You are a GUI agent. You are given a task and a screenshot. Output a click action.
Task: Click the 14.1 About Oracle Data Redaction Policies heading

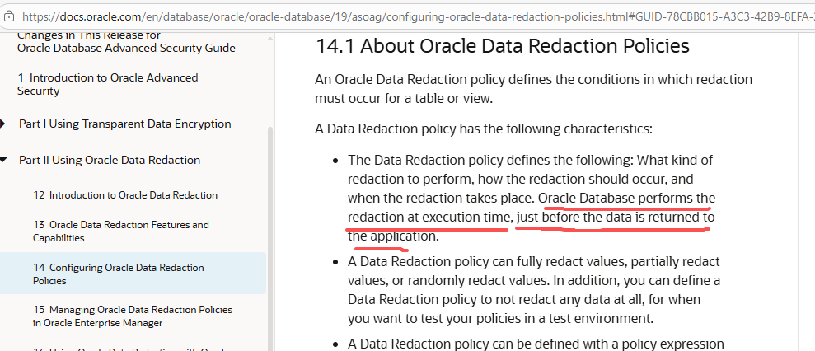coord(503,46)
